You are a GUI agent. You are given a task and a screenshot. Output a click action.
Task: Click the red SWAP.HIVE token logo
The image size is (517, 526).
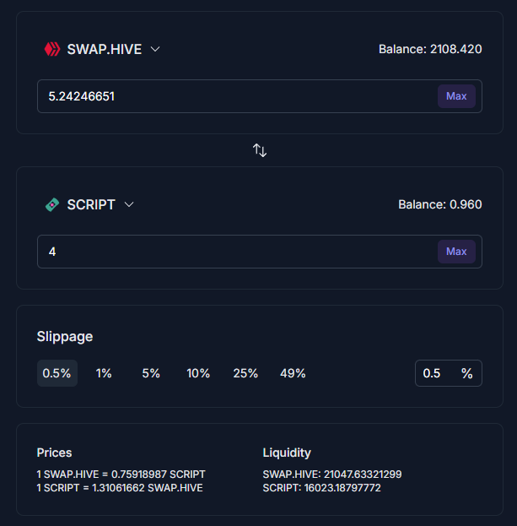point(52,49)
